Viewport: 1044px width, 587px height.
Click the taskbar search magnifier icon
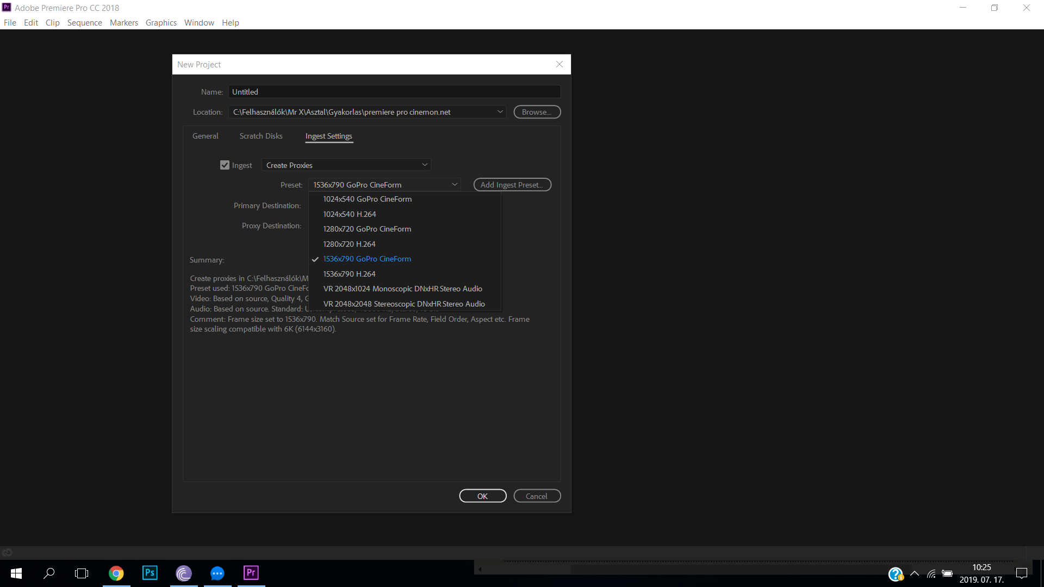[49, 573]
